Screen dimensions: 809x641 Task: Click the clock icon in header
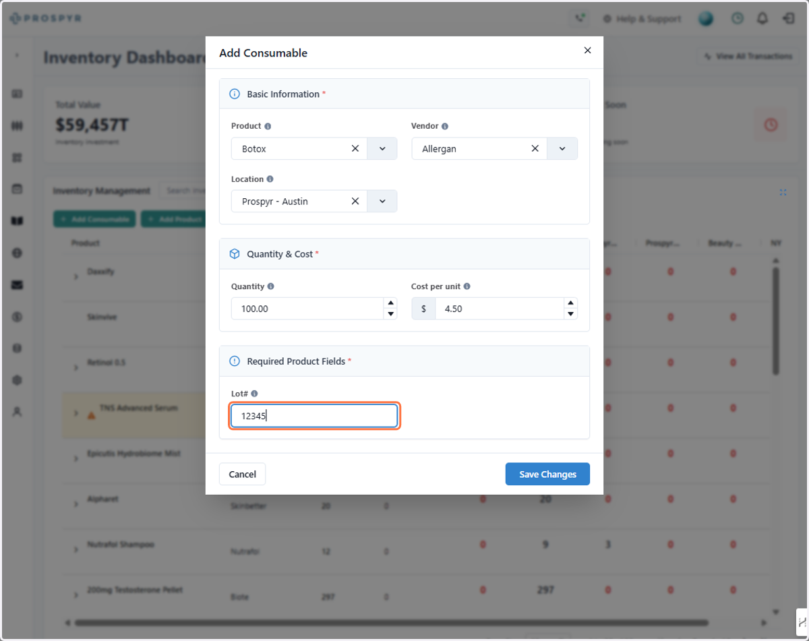[738, 19]
